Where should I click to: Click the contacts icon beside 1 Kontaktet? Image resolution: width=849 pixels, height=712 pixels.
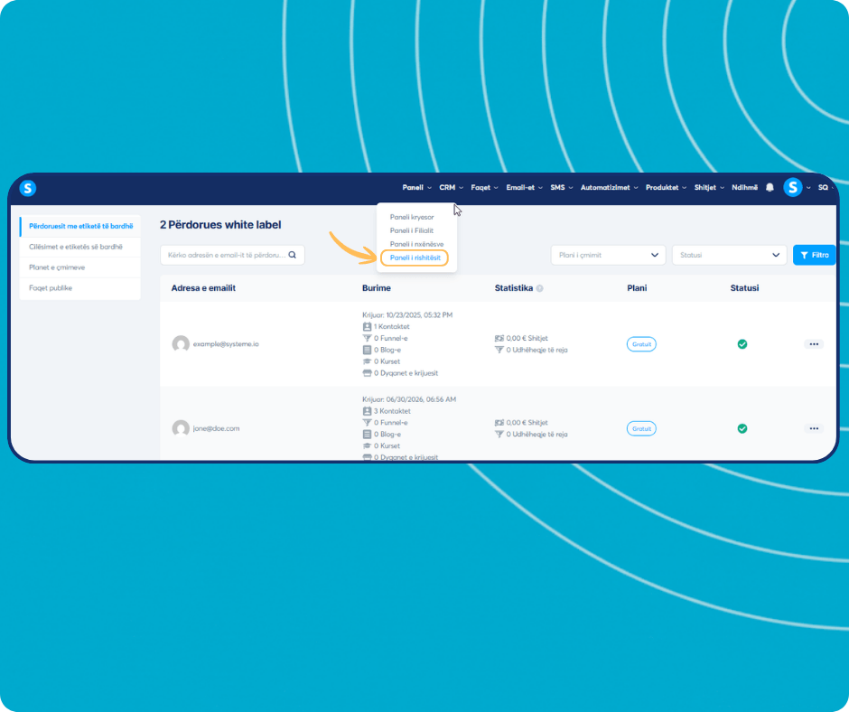click(x=367, y=327)
